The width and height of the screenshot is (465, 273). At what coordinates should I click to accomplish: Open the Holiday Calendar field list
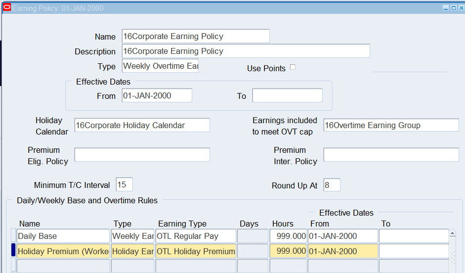tap(142, 125)
